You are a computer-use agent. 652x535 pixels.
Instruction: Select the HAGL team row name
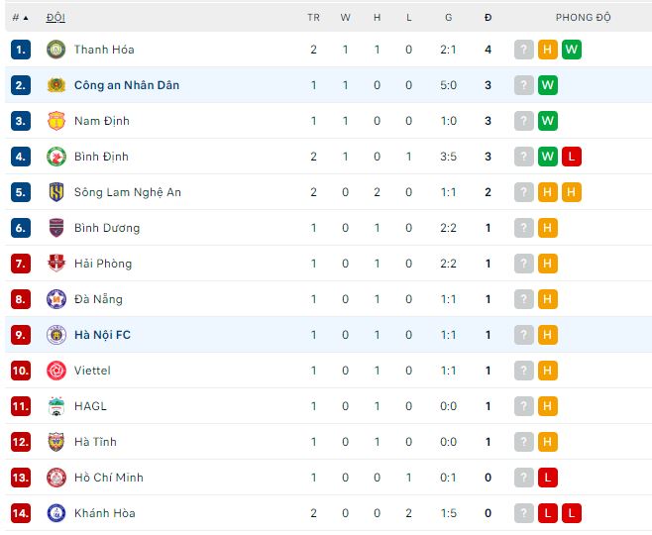point(90,406)
